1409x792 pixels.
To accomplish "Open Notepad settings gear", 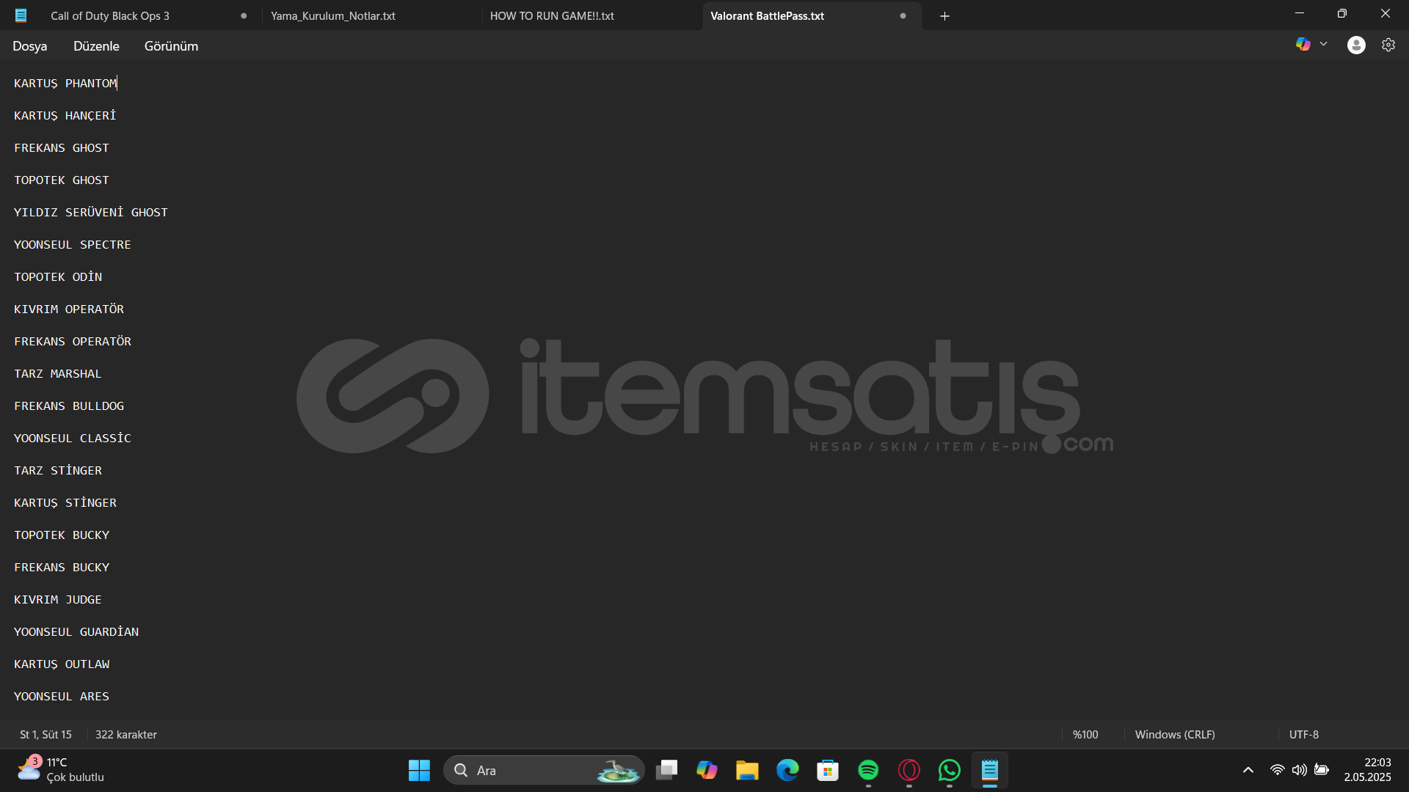I will click(1388, 45).
